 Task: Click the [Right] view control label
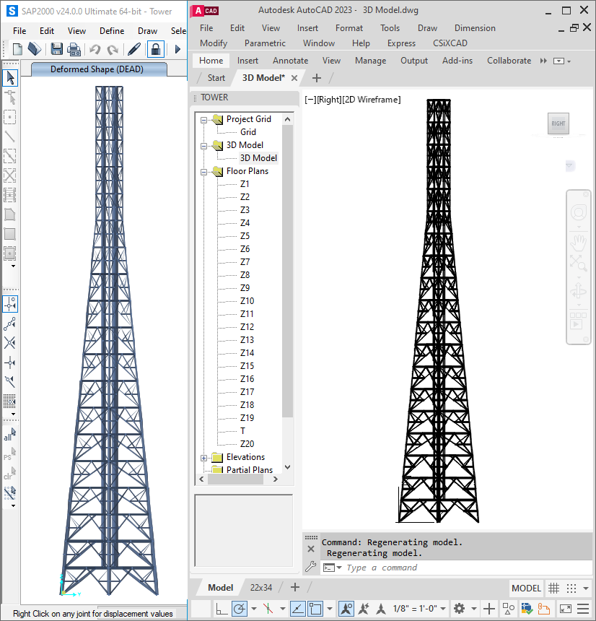tap(329, 100)
